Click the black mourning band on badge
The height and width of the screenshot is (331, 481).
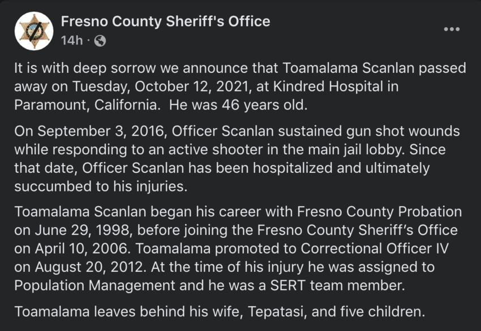coord(35,31)
